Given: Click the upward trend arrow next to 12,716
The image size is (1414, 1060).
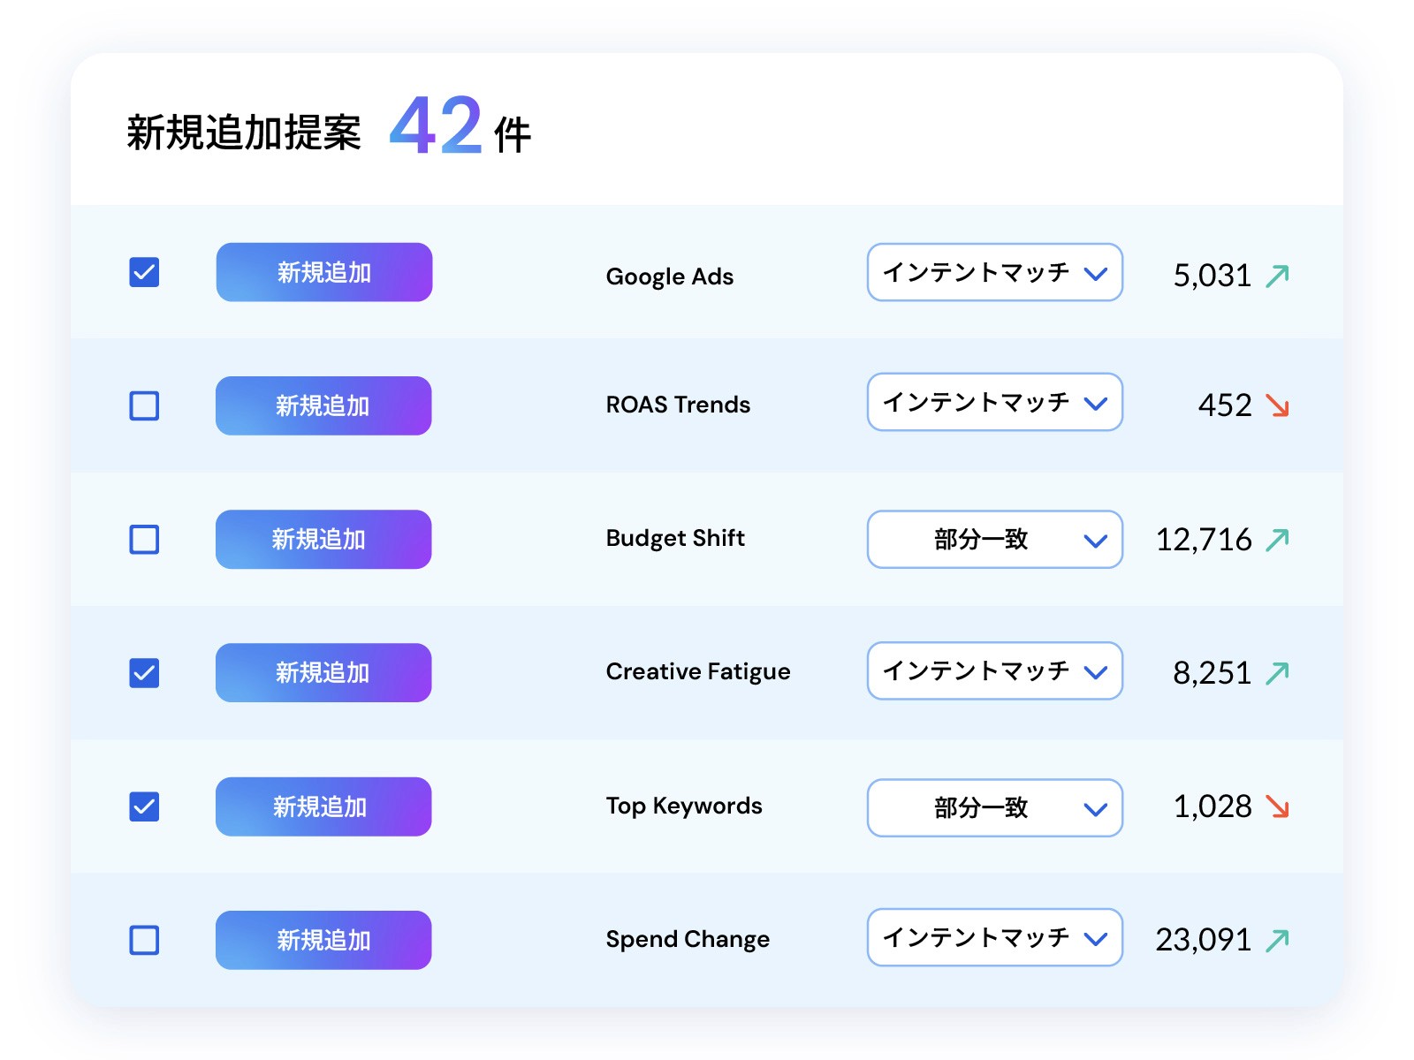Looking at the screenshot, I should pyautogui.click(x=1279, y=539).
